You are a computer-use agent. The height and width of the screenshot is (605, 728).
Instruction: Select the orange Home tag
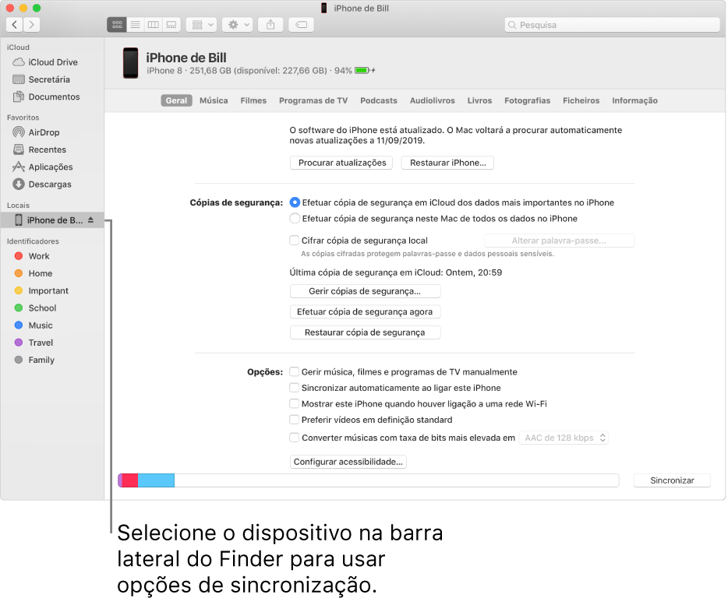[x=34, y=273]
